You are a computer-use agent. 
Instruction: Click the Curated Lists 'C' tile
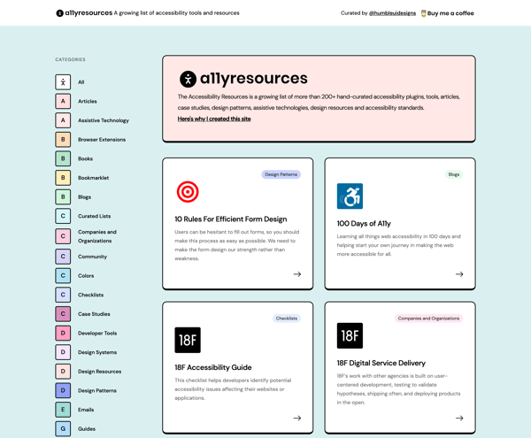tap(63, 216)
